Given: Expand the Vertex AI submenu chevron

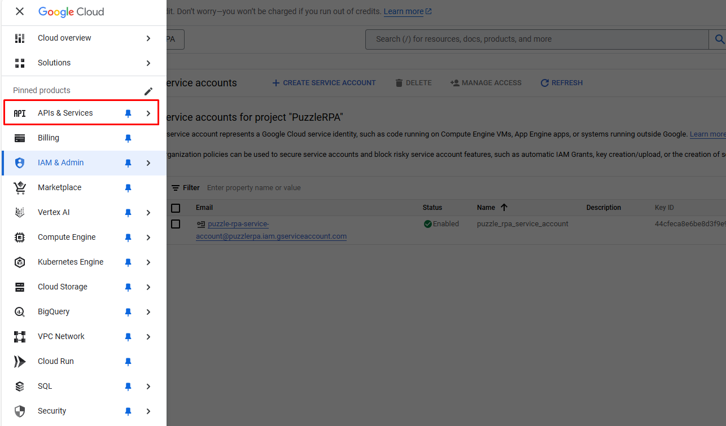Looking at the screenshot, I should click(148, 213).
